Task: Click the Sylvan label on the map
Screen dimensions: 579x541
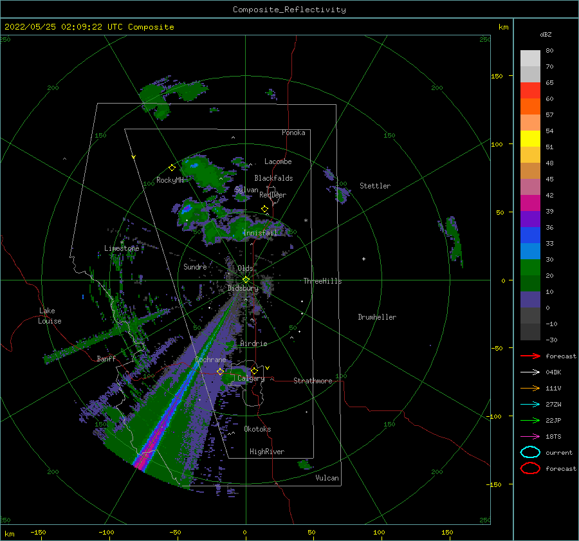Action: [246, 190]
